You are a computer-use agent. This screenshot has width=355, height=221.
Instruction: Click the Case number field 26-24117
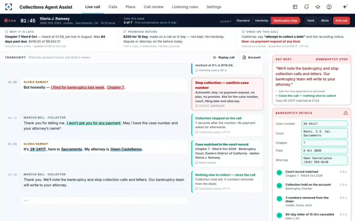pyautogui.click(x=324, y=124)
